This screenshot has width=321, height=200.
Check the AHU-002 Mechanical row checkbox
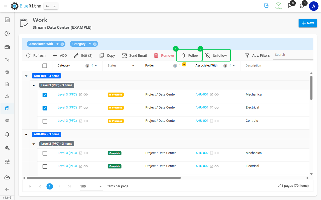pyautogui.click(x=45, y=153)
